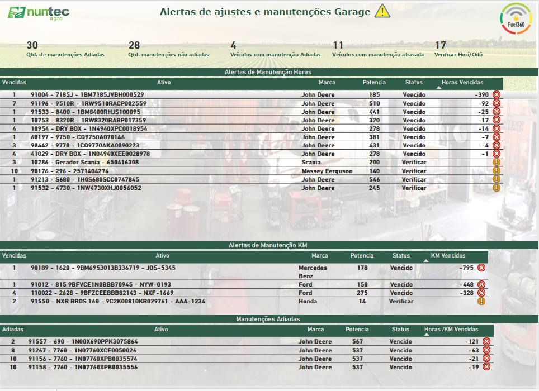Click the Massey Ferguson brand cell
Viewport: 539px width, 391px height.
coord(327,171)
